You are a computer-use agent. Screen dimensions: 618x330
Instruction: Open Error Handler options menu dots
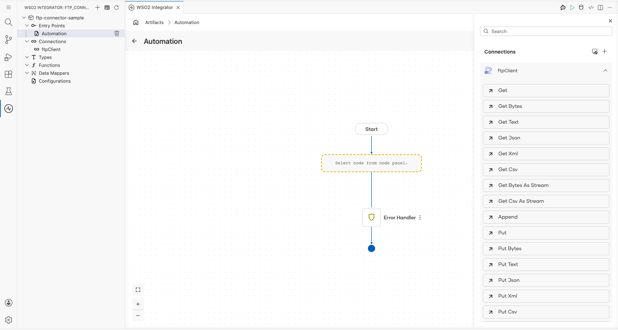coord(420,217)
